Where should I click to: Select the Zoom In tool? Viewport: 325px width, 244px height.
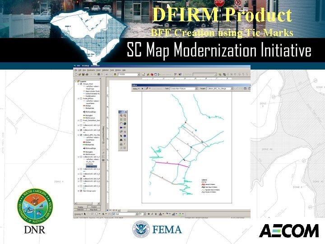[x=121, y=116]
